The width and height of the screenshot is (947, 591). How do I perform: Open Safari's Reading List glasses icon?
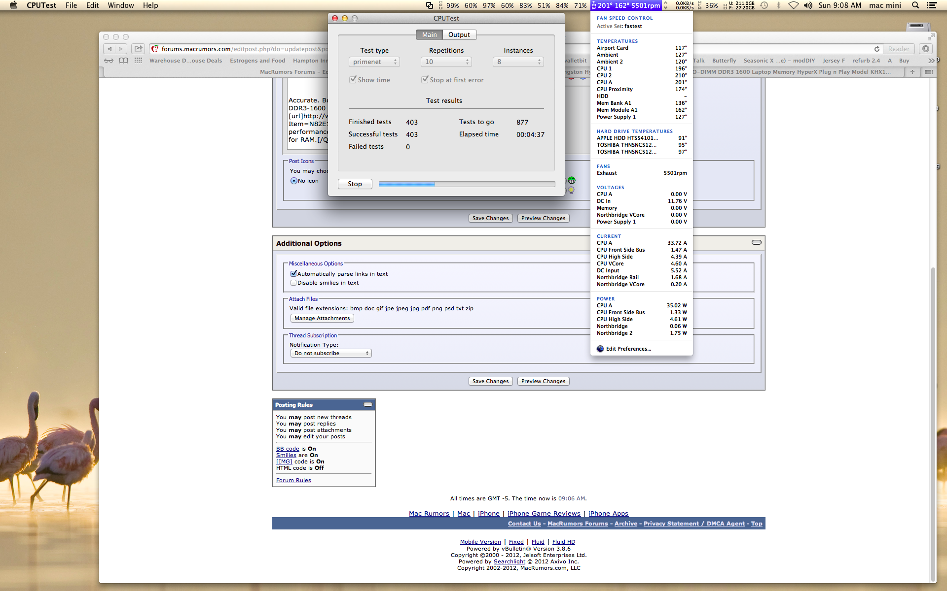tap(109, 61)
